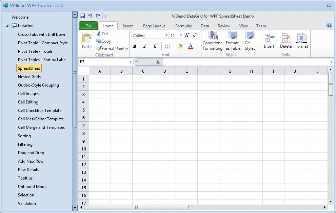The image size is (336, 213).
Task: Switch to the Data tab
Action: [205, 26]
